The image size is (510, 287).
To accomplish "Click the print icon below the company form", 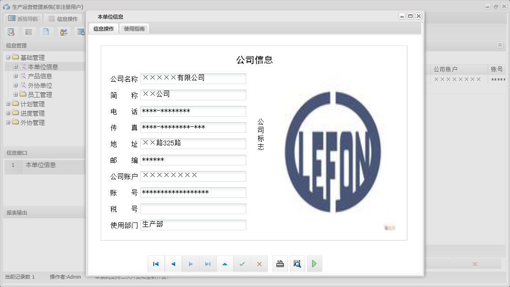I will [x=280, y=263].
